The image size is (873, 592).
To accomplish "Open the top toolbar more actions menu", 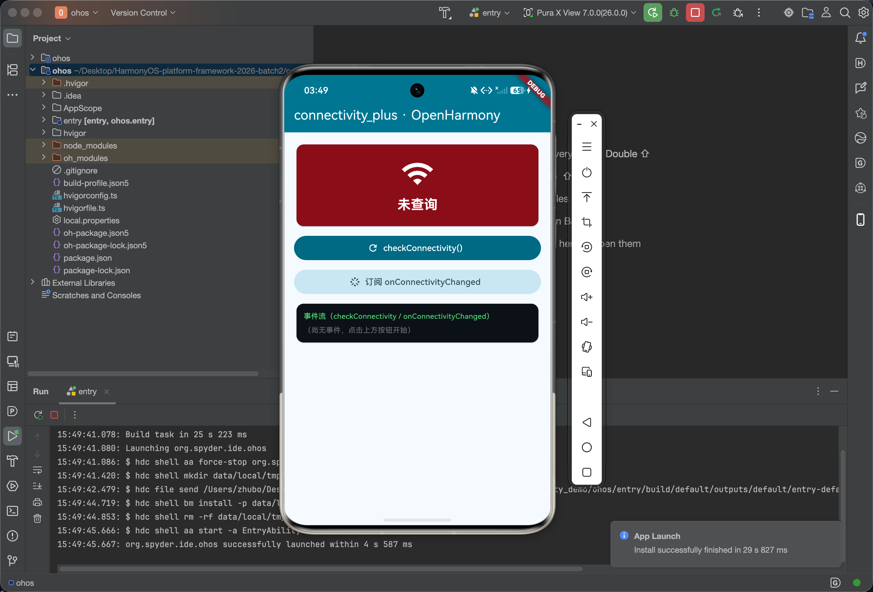I will click(x=759, y=13).
